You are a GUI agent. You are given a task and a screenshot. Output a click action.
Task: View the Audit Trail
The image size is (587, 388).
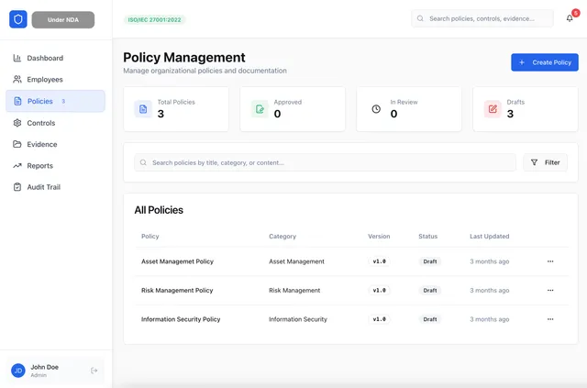pos(55,187)
